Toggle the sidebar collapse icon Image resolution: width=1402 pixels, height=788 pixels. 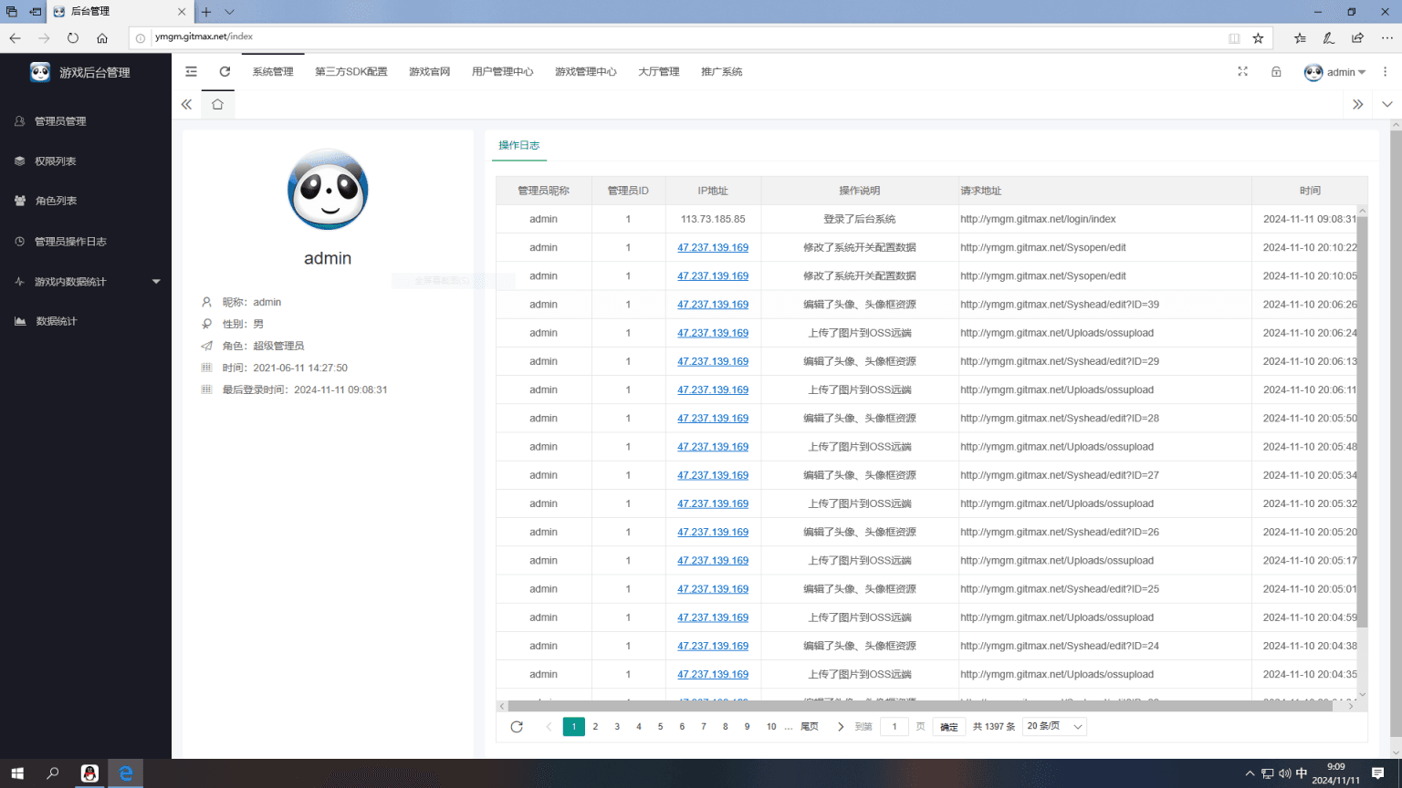(191, 71)
